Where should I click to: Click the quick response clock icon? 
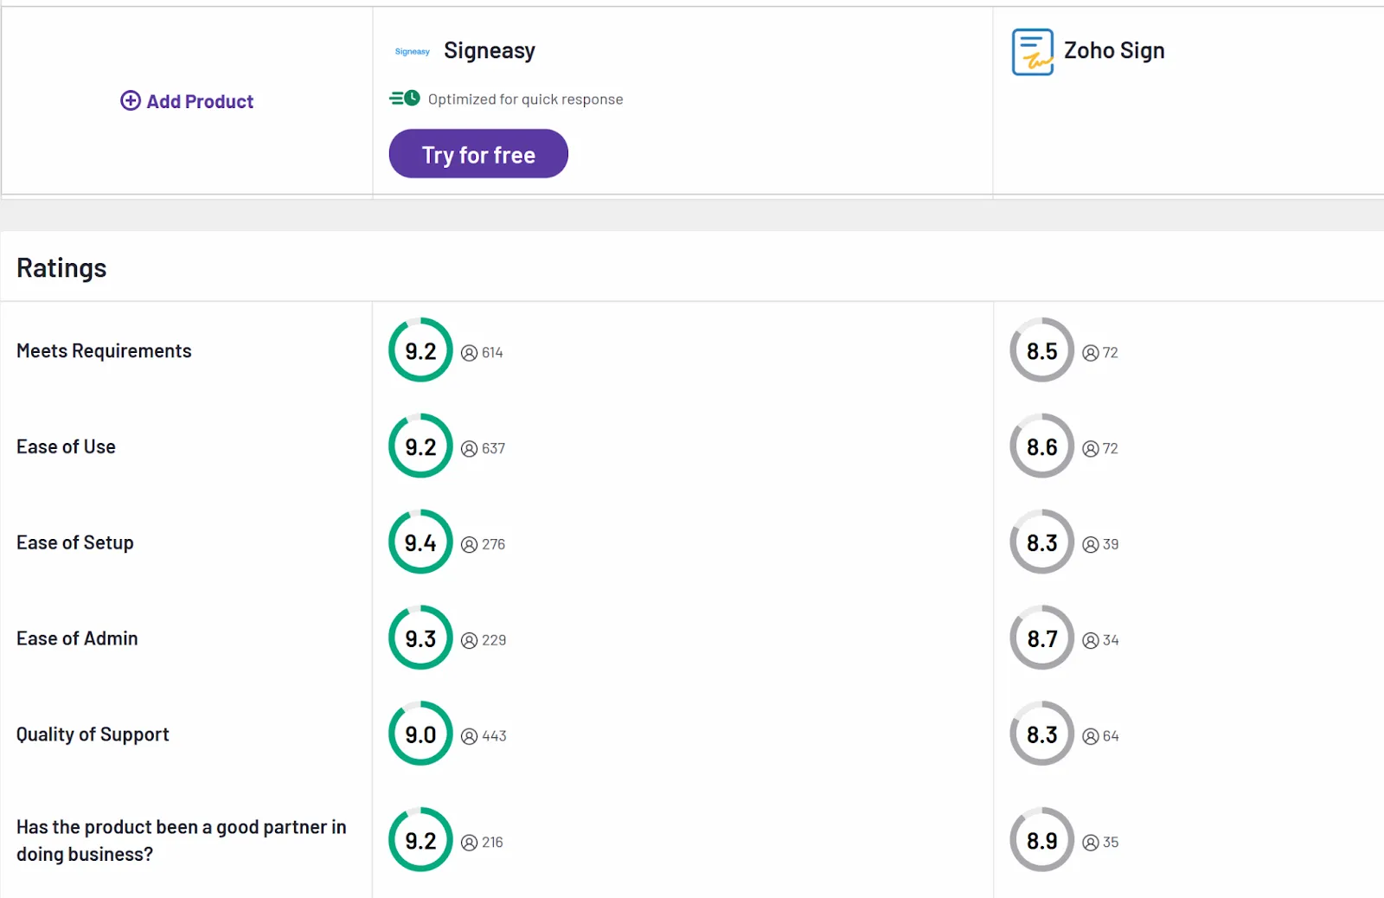point(405,99)
